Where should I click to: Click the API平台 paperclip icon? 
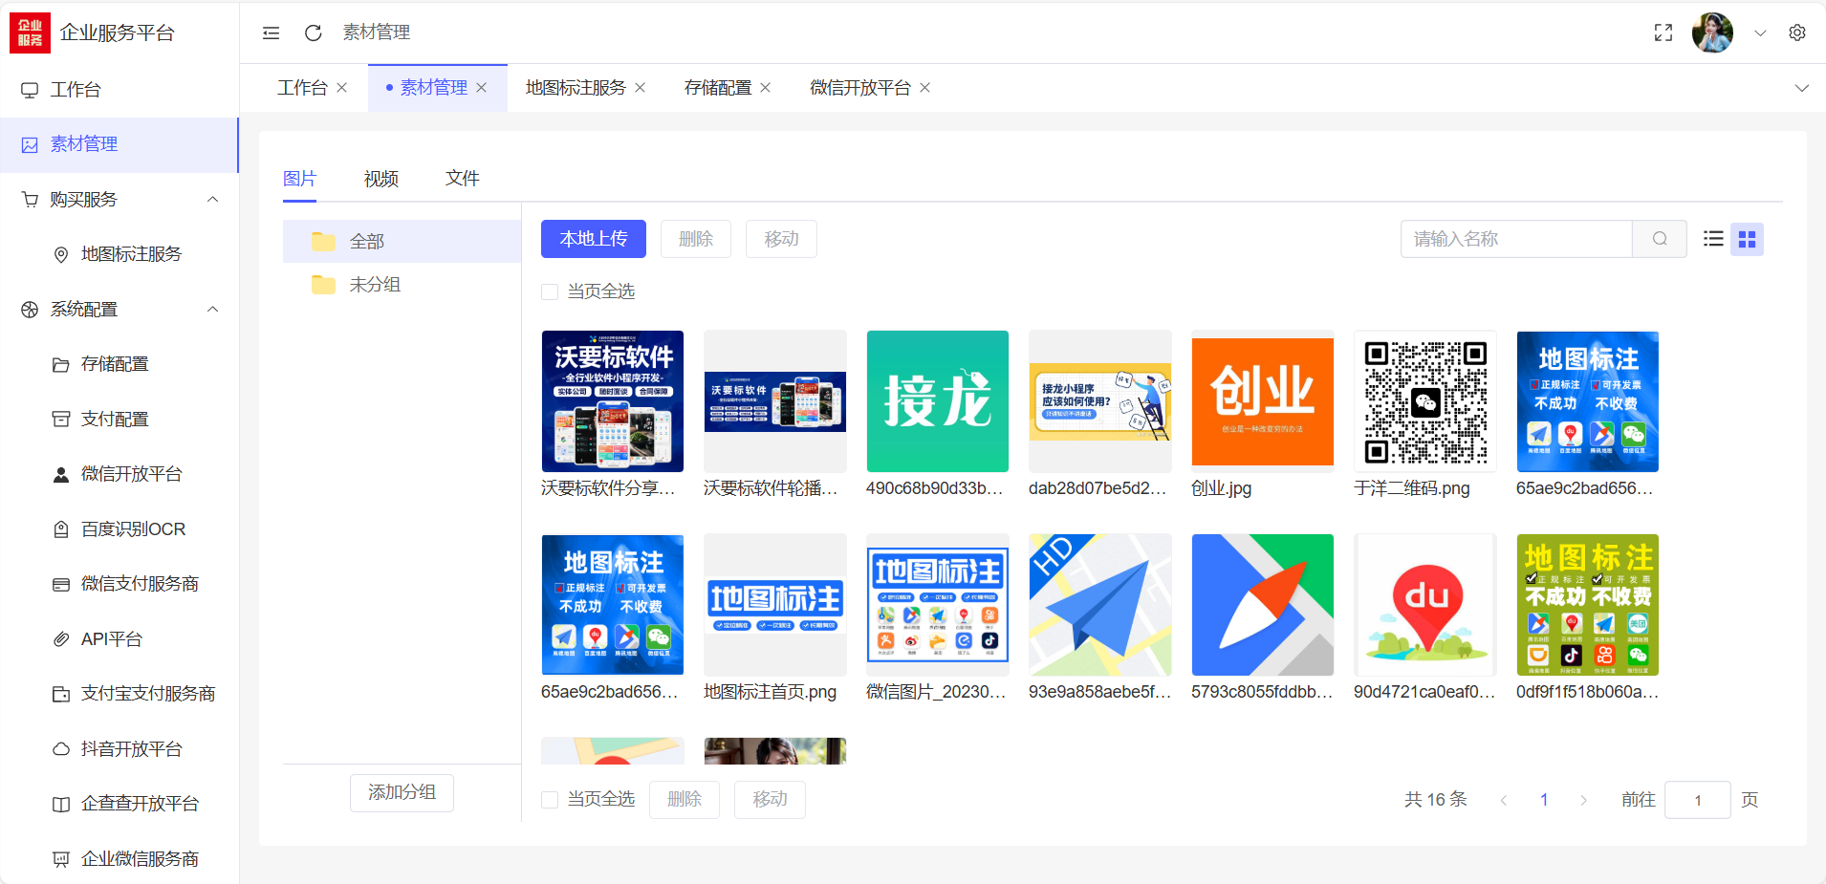61,639
